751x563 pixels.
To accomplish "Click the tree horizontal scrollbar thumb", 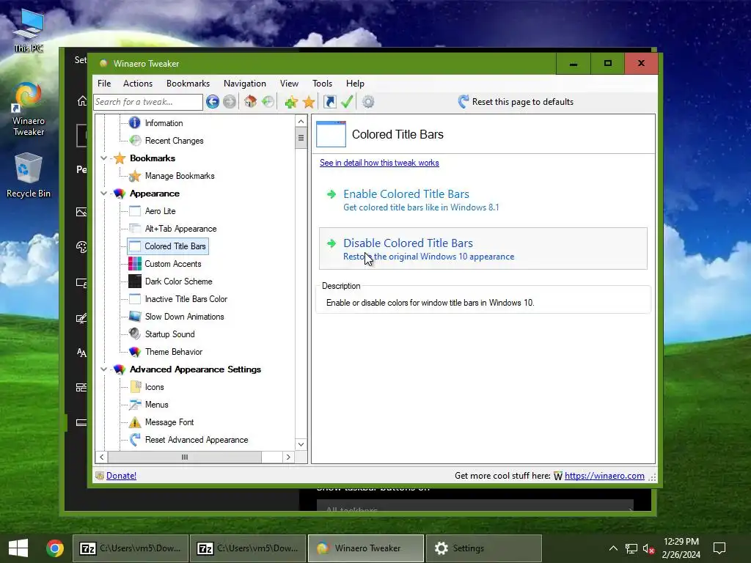I will pyautogui.click(x=185, y=457).
